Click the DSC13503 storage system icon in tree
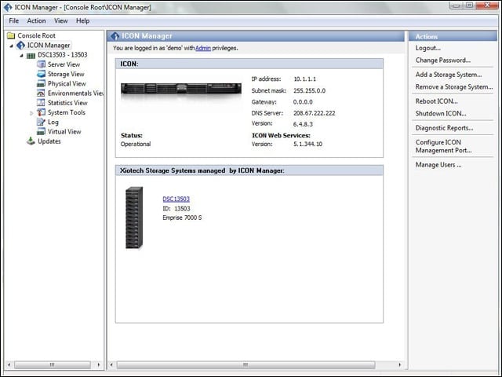 [31, 56]
